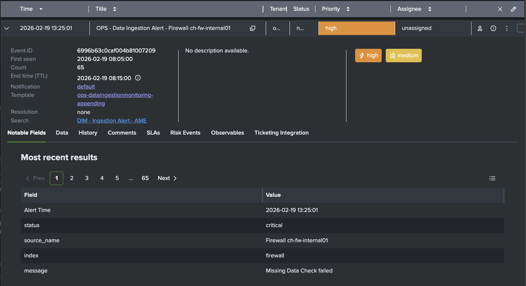Click the high priority badge button
The image size is (526, 286).
368,55
